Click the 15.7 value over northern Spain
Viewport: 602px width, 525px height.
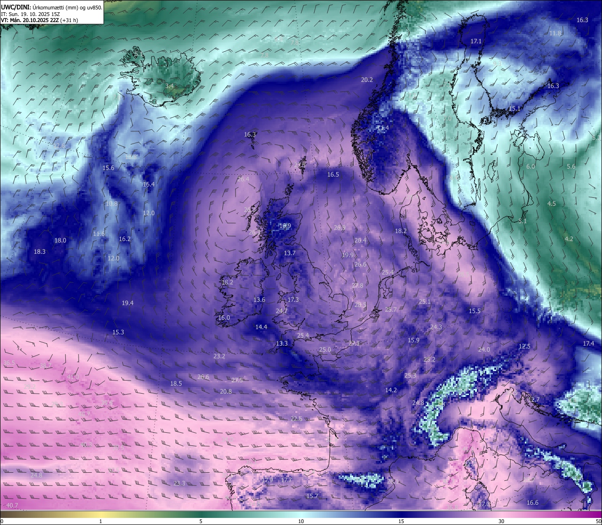pos(312,496)
